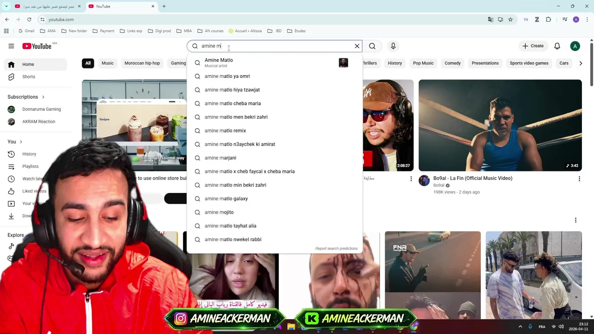The image size is (594, 334).
Task: Choose suggestion amine matlo tayhat alia
Action: (x=274, y=226)
